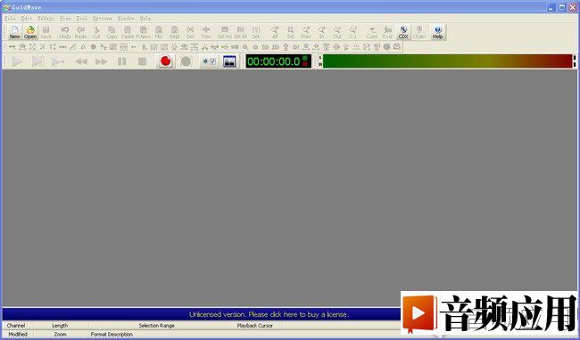Click the Zoom status bar field

61,334
